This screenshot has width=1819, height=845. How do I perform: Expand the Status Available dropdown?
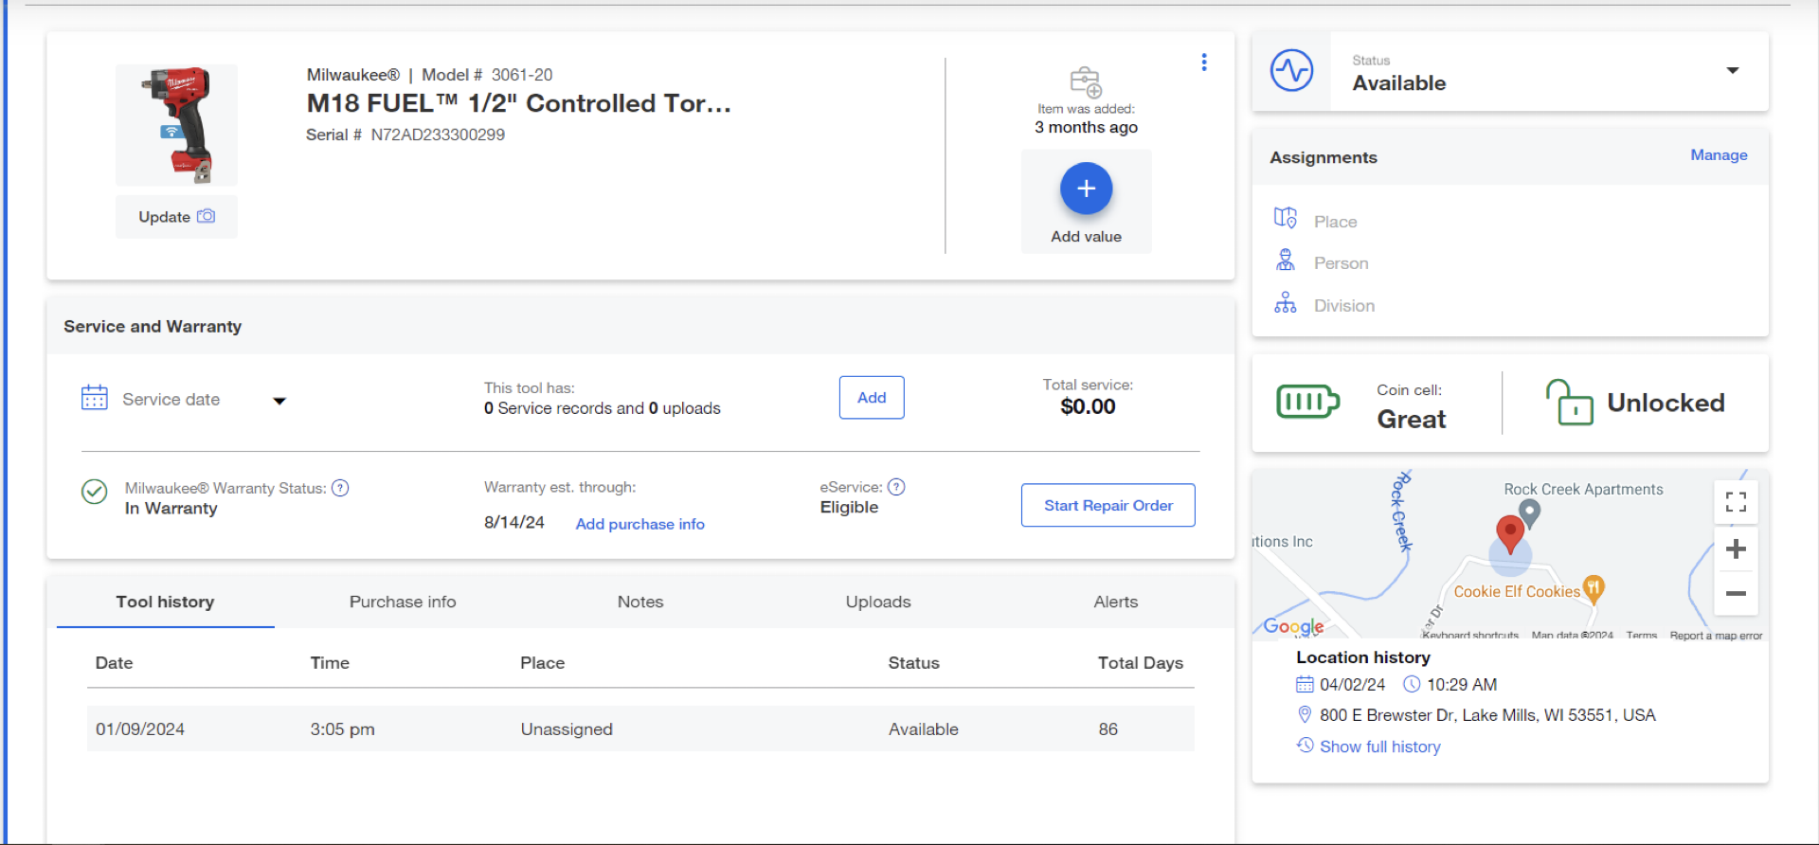click(x=1732, y=71)
